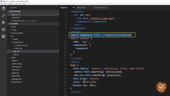Viewport: 170px width, 96px height.
Task: Place cursor on the import Component line
Action: [102, 35]
